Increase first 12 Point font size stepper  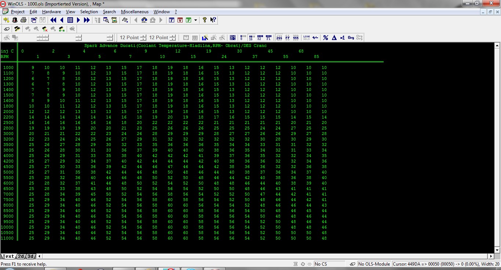(x=143, y=36)
